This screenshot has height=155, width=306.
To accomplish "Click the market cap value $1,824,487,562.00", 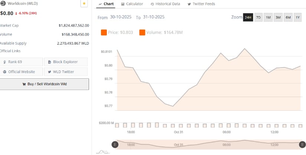I will (74, 25).
